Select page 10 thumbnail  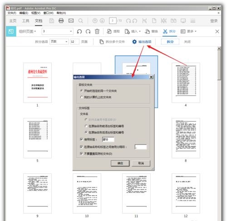(x=87, y=193)
